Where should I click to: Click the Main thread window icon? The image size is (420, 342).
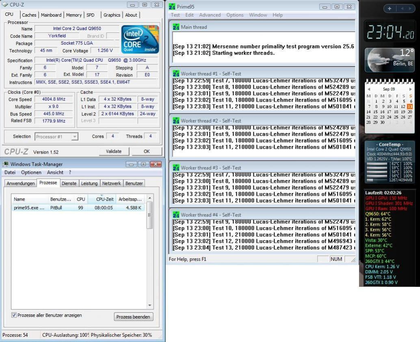176,27
